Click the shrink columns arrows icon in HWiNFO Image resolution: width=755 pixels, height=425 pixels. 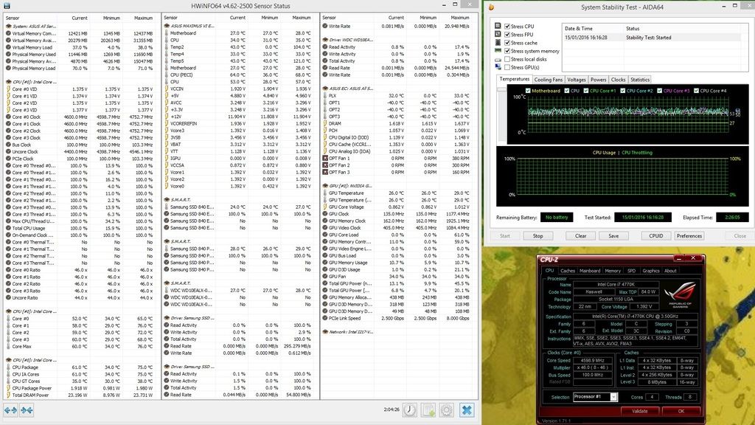pos(25,410)
